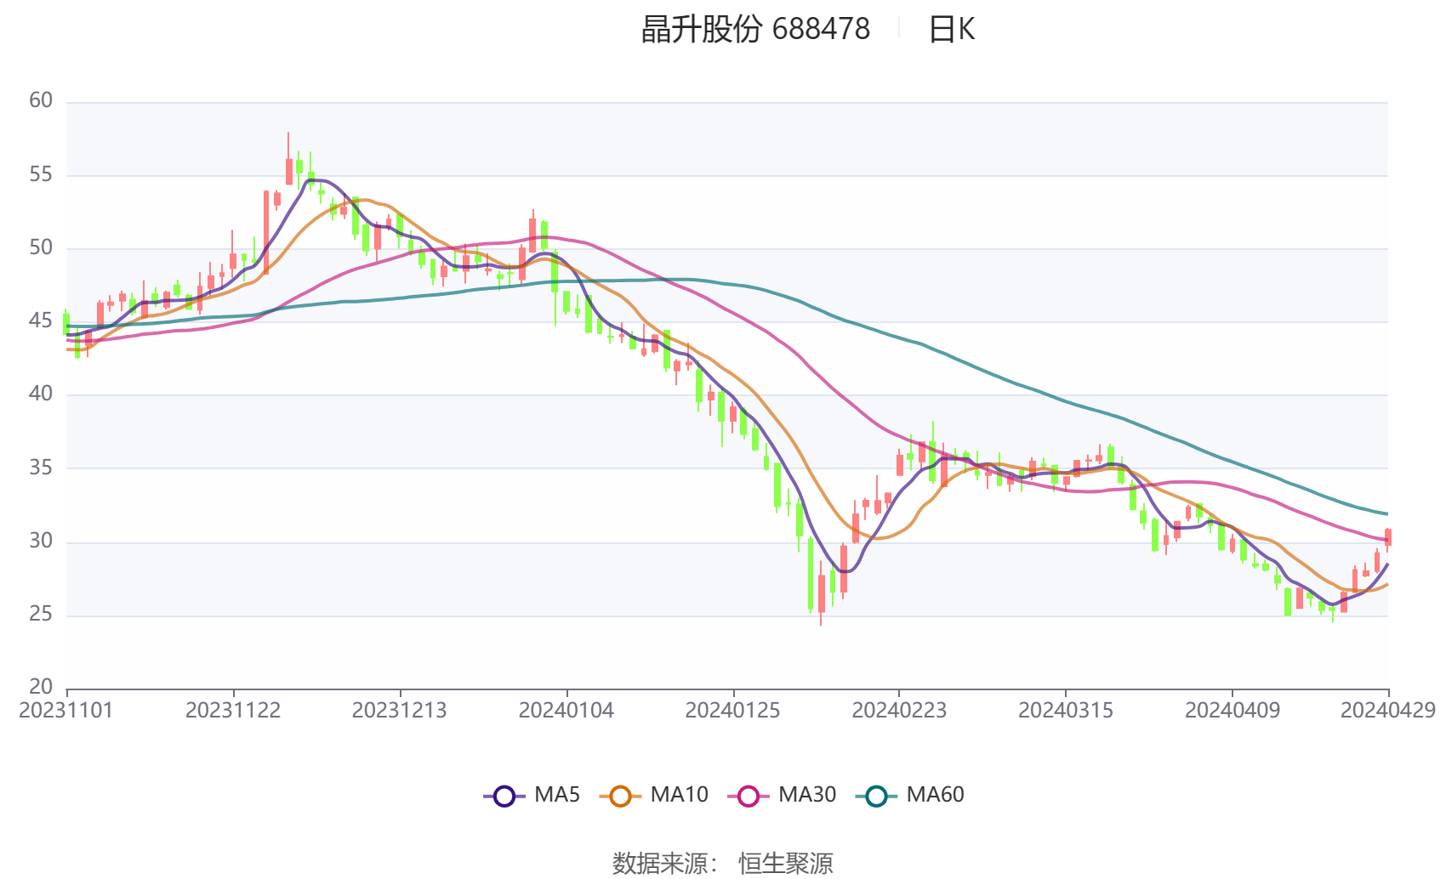The image size is (1446, 879).
Task: Open the 恒生聚源 data source text
Action: tap(785, 863)
